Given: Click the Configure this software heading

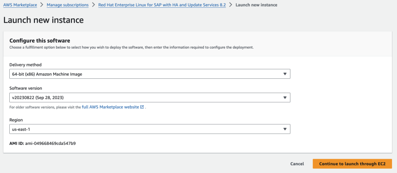Looking at the screenshot, I should point(40,40).
